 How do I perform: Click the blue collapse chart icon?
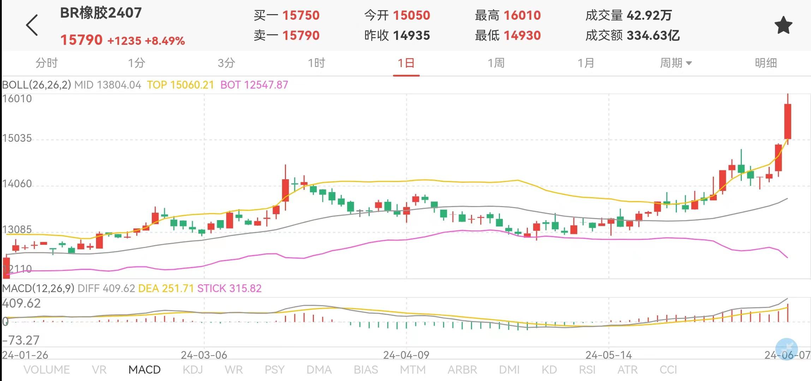(786, 349)
